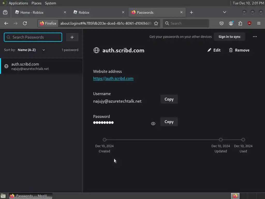Click Passwords — Mozilla taskbar item
The image size is (265, 199).
tap(31, 196)
